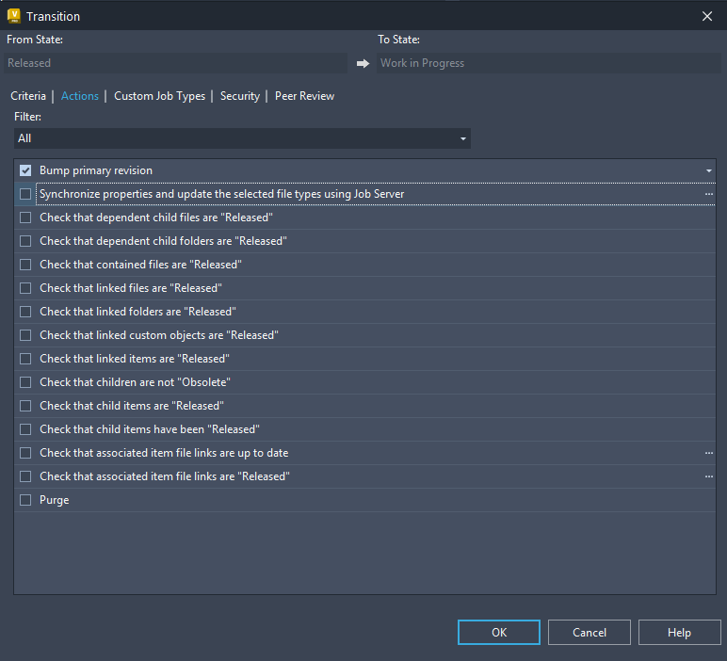Switch to the Criteria tab
The image size is (727, 661).
click(x=28, y=96)
